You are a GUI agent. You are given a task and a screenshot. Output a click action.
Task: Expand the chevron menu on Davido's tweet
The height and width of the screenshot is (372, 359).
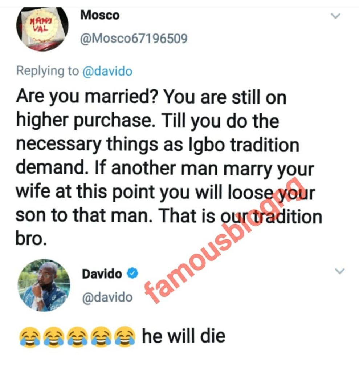tap(340, 271)
